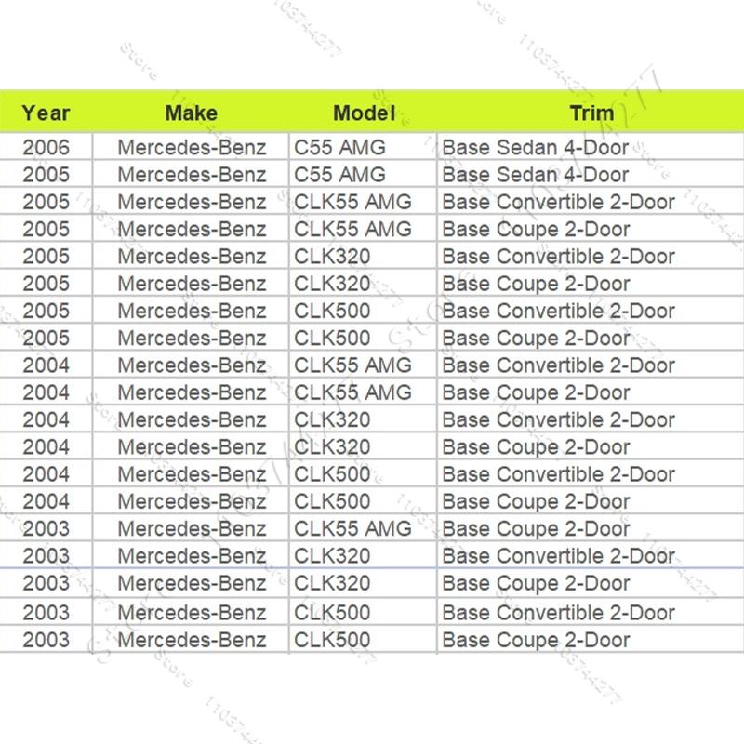Click CLK500 model in 2004 coupe row
Screen dimensions: 744x744
(x=332, y=501)
